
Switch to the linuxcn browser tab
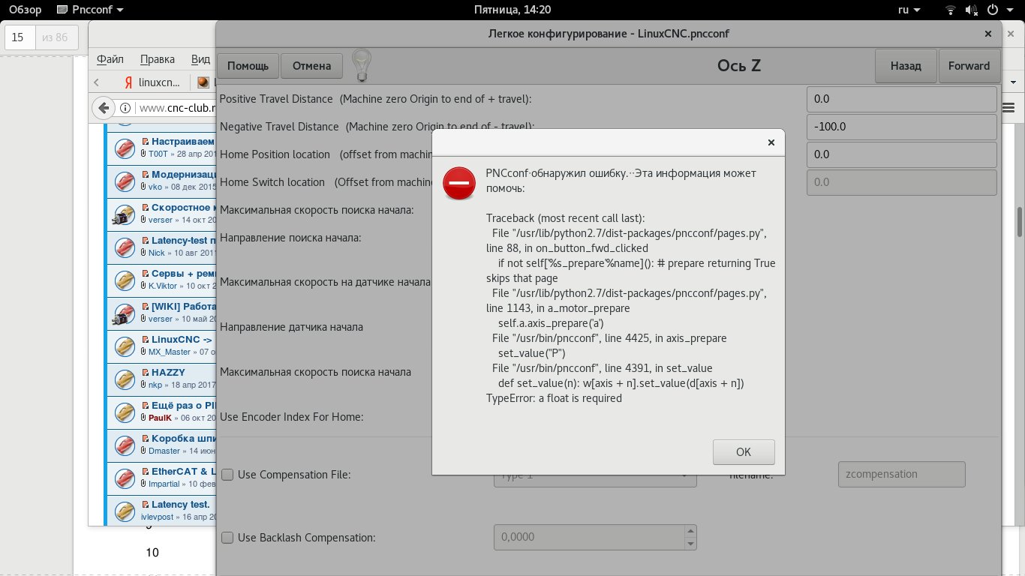(152, 82)
